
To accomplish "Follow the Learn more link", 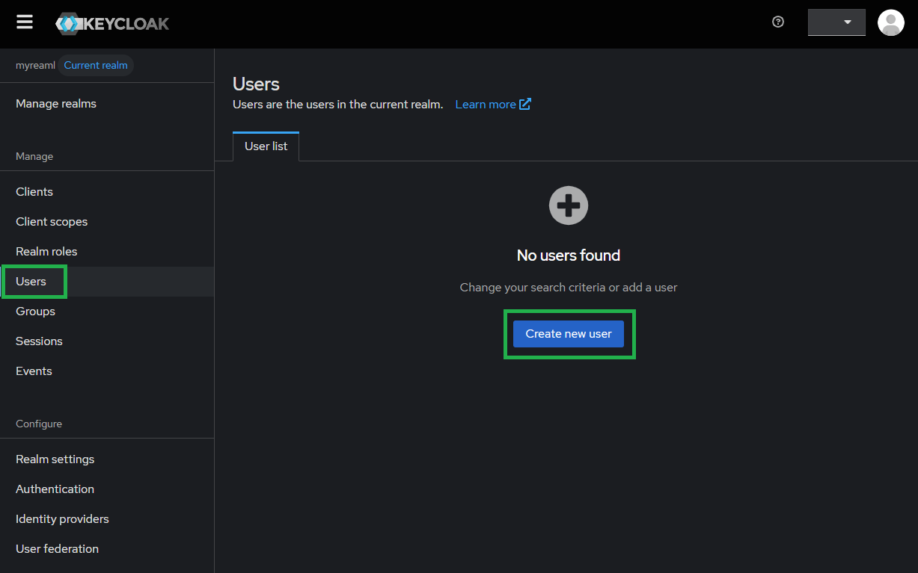I will 485,105.
